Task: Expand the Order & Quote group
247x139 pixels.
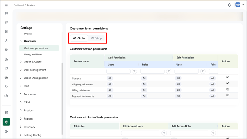Action: (31, 62)
